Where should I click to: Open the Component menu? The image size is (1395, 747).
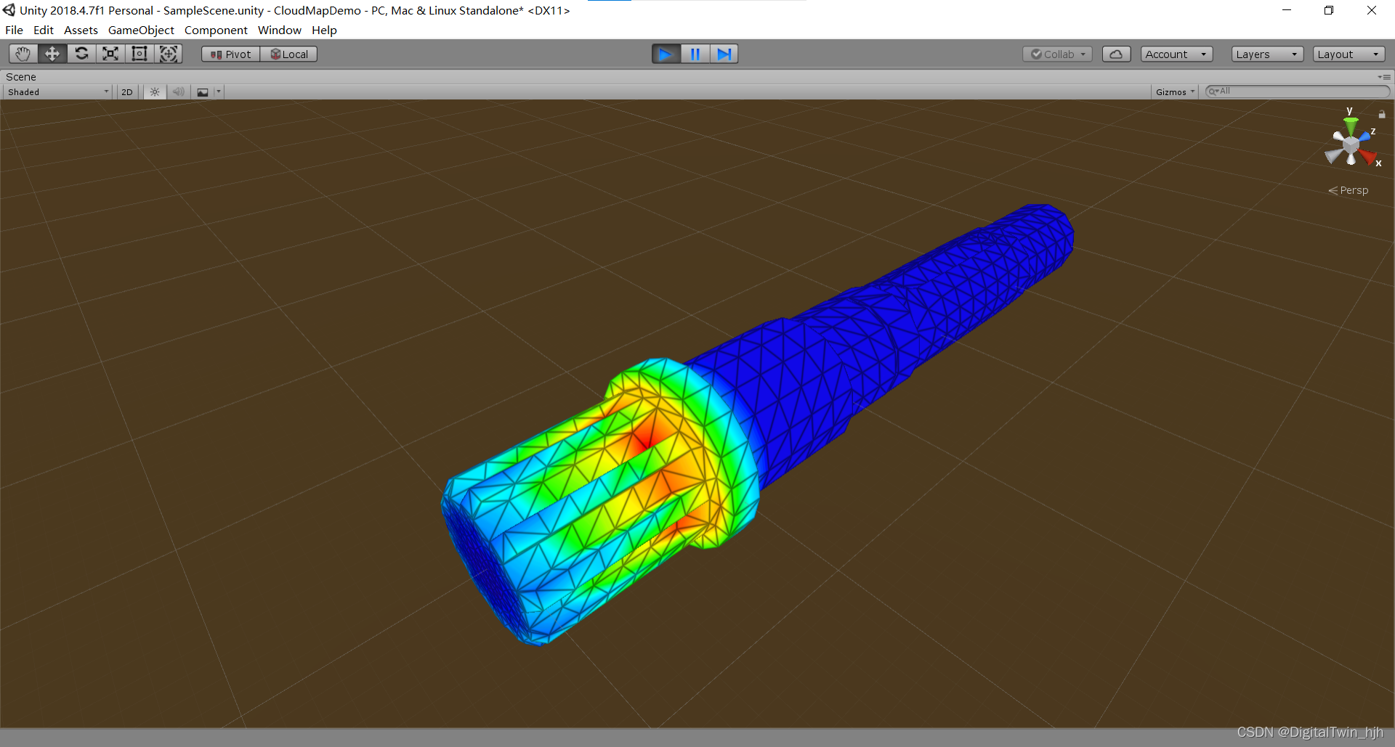tap(216, 30)
